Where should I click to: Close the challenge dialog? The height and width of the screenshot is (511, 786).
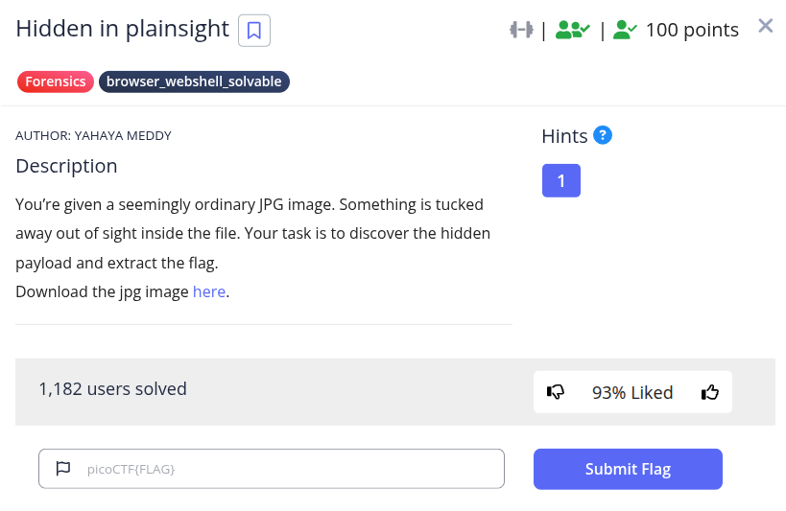tap(765, 26)
